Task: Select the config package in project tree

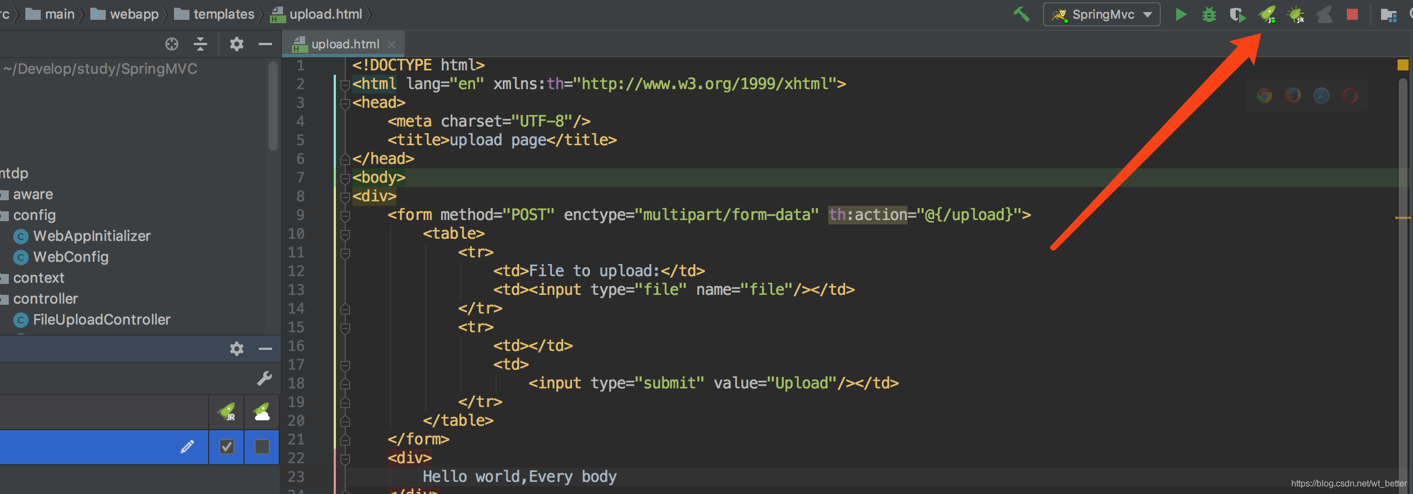Action: [34, 215]
